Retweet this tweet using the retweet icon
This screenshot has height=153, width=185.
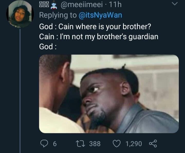click(x=80, y=143)
